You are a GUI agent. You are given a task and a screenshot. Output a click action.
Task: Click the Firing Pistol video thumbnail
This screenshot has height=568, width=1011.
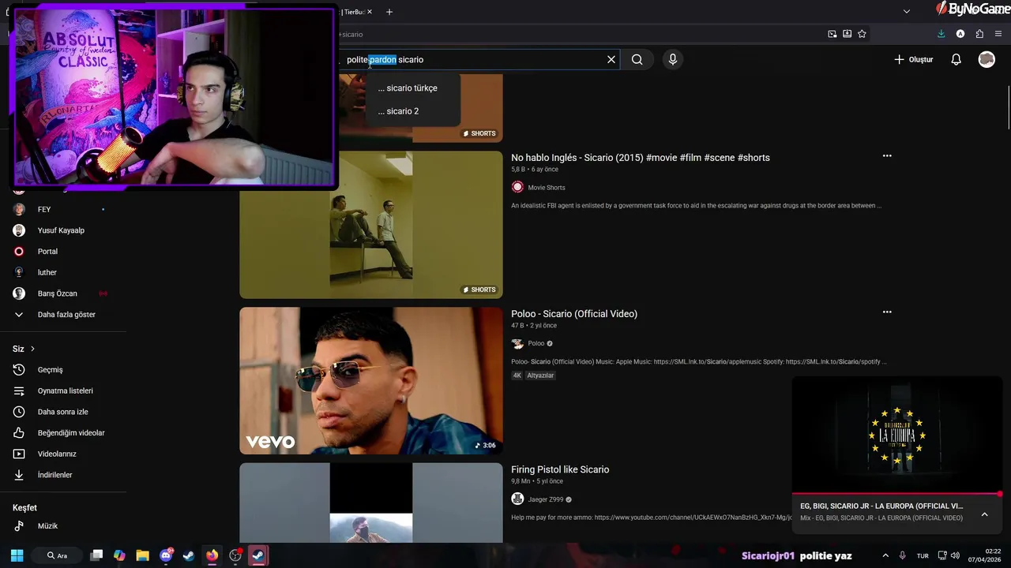[371, 503]
